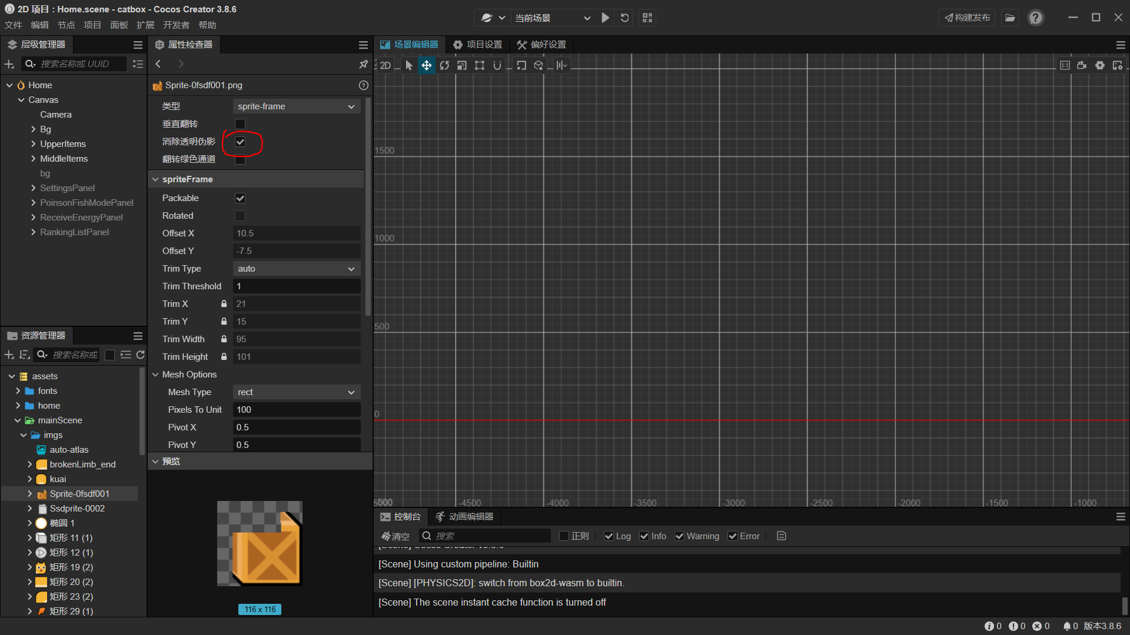
Task: Uncheck the Warning log filter
Action: (679, 536)
